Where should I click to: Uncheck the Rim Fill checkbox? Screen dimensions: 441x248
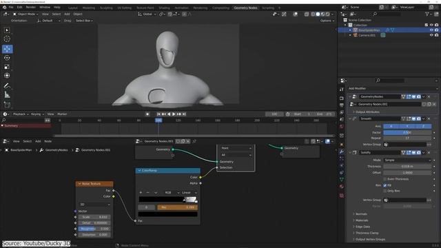[385, 185]
